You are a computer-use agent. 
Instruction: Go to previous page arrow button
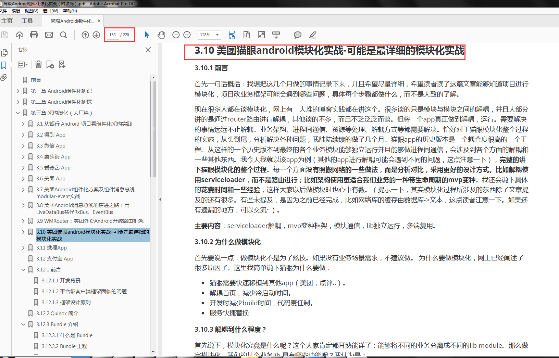85,35
